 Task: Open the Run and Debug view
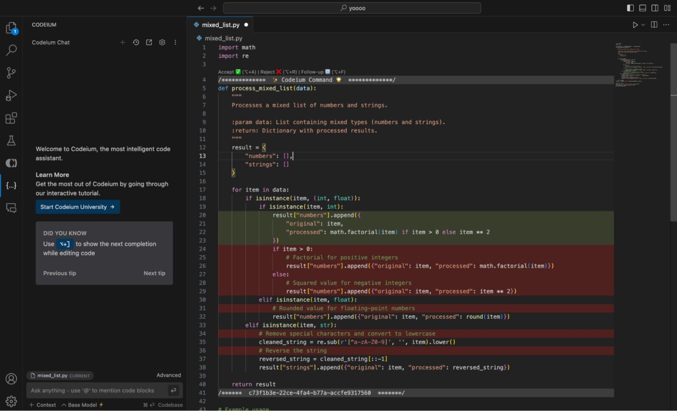[x=11, y=95]
